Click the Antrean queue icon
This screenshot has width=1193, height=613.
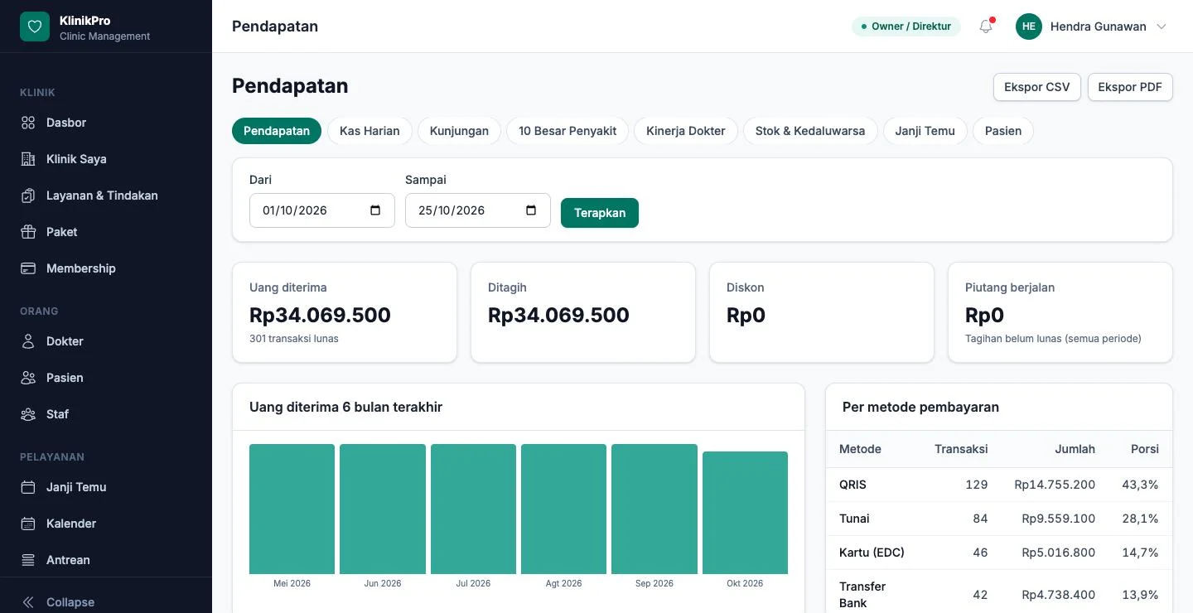(x=28, y=560)
